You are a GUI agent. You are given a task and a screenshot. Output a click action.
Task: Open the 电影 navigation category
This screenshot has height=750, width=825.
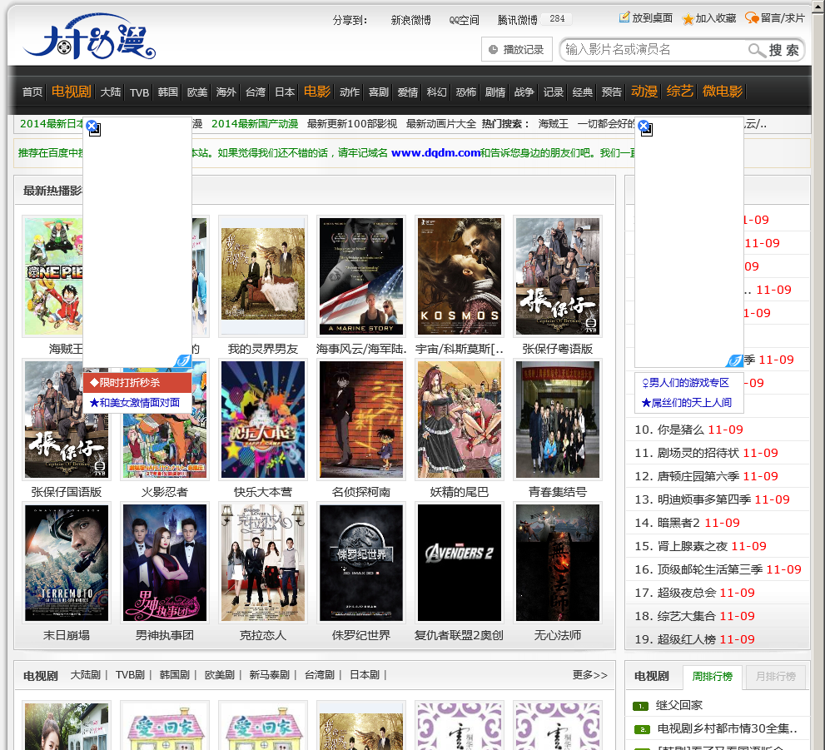click(x=317, y=92)
